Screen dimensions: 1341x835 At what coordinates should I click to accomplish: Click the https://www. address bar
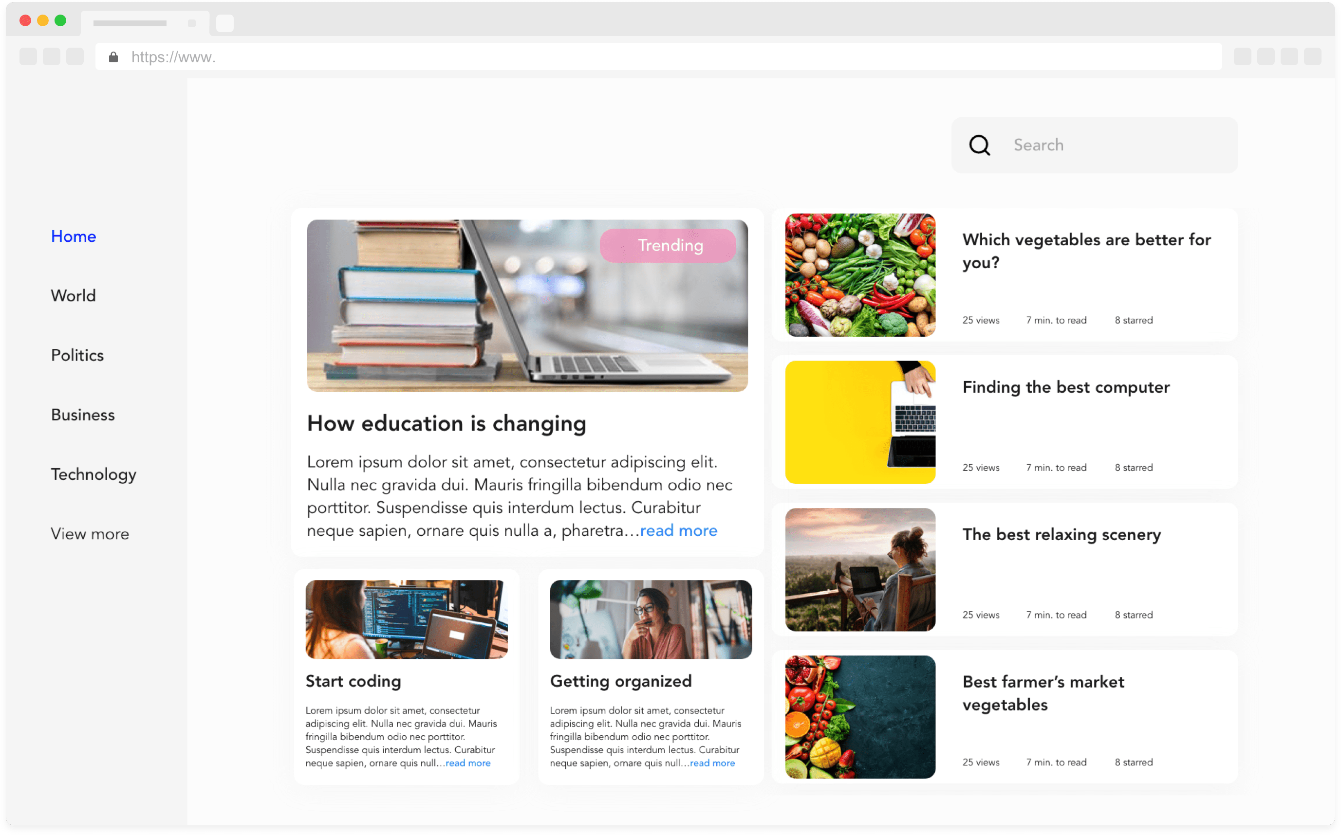(658, 57)
